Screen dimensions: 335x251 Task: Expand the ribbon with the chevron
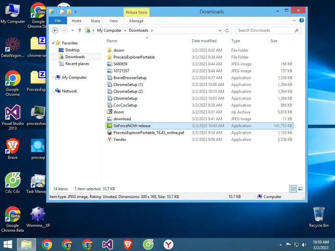(294, 21)
